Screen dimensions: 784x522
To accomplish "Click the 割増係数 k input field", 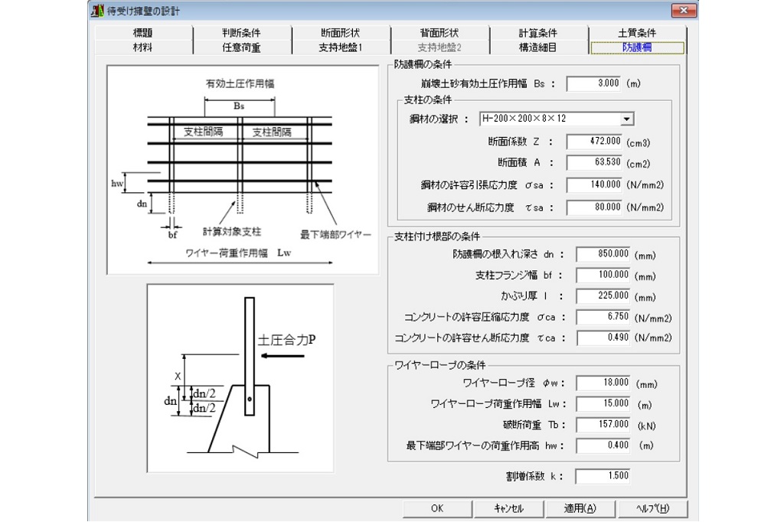I will [x=603, y=476].
